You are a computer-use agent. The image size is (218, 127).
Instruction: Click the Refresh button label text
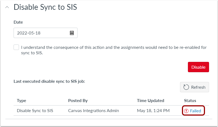pyautogui.click(x=198, y=87)
